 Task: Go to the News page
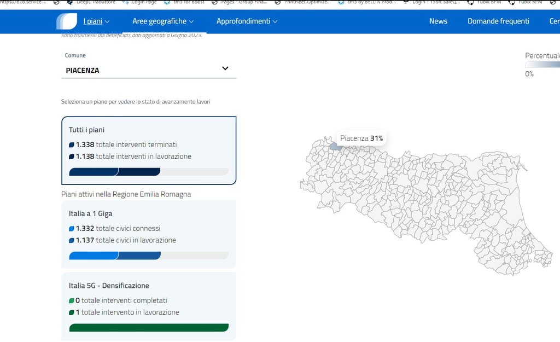tap(438, 21)
